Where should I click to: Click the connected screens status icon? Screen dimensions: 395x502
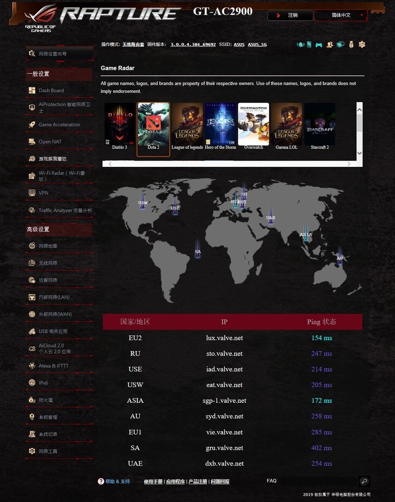point(340,44)
